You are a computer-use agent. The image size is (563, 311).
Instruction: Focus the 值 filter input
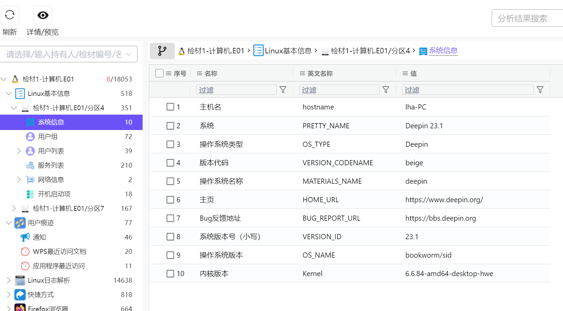tap(468, 90)
